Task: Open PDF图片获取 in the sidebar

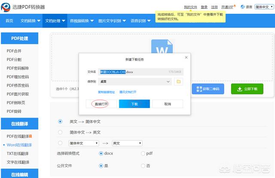Action: pos(18,94)
